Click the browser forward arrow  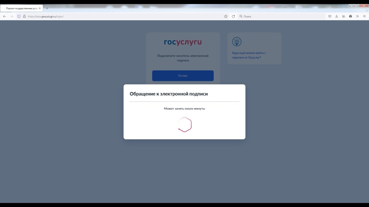12,16
